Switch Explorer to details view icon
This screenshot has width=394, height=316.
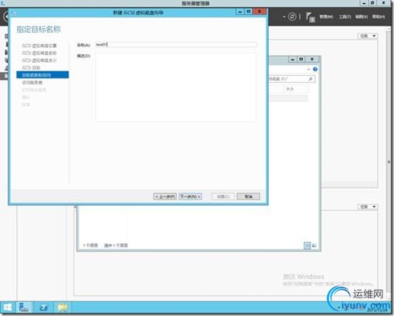pyautogui.click(x=307, y=245)
